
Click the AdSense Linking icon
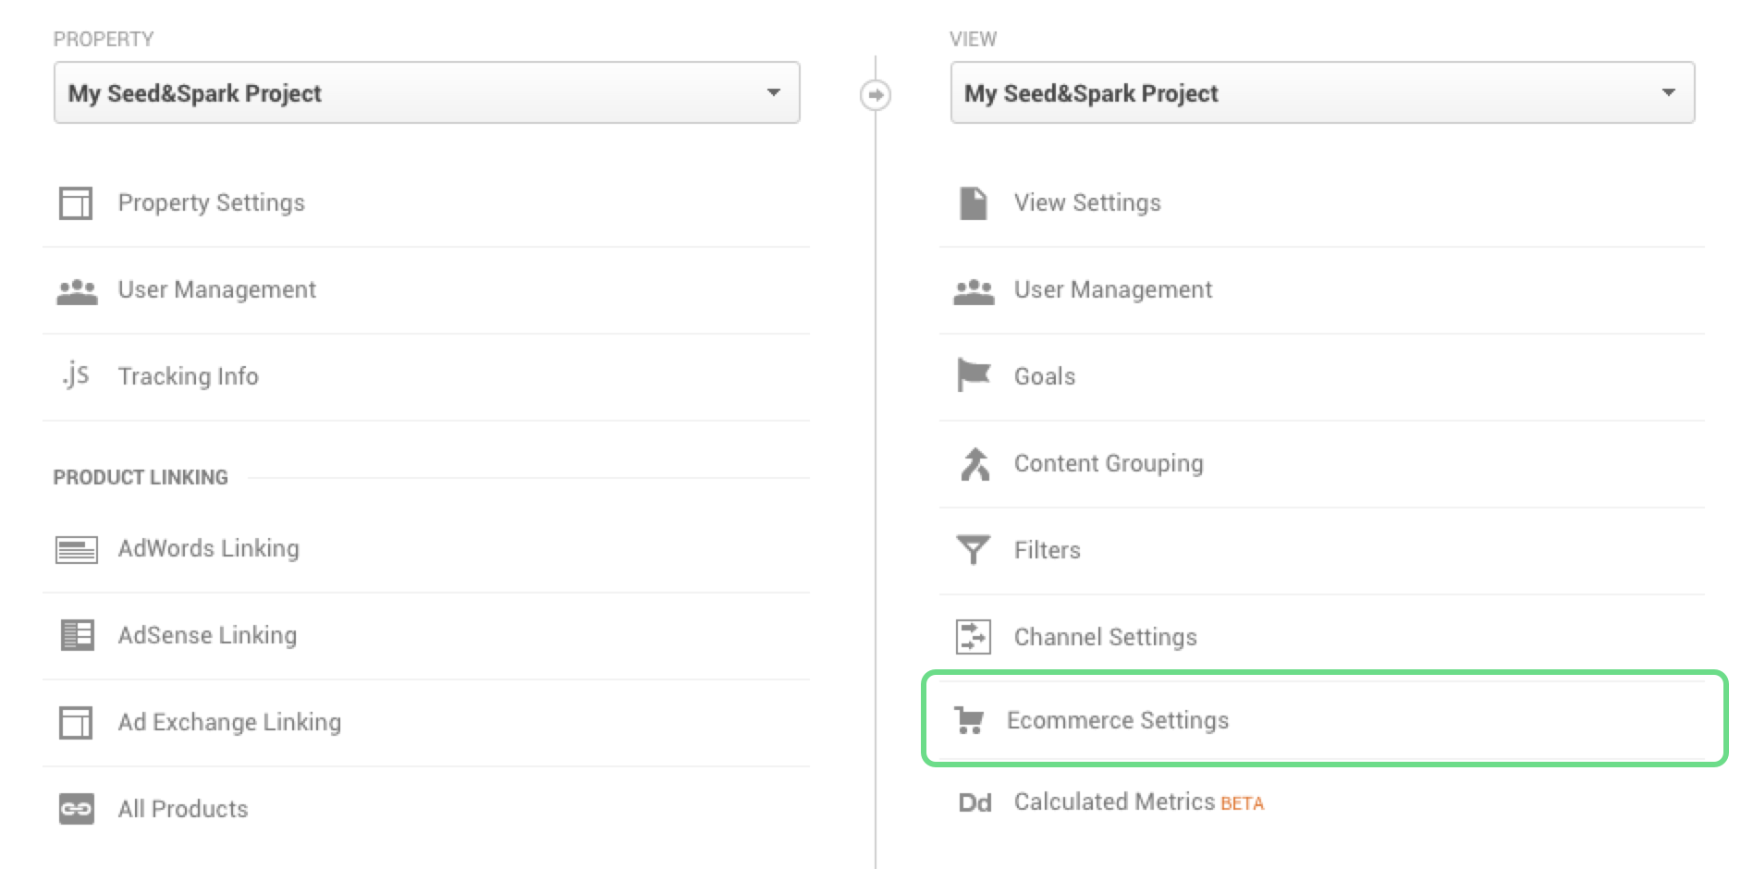click(77, 636)
